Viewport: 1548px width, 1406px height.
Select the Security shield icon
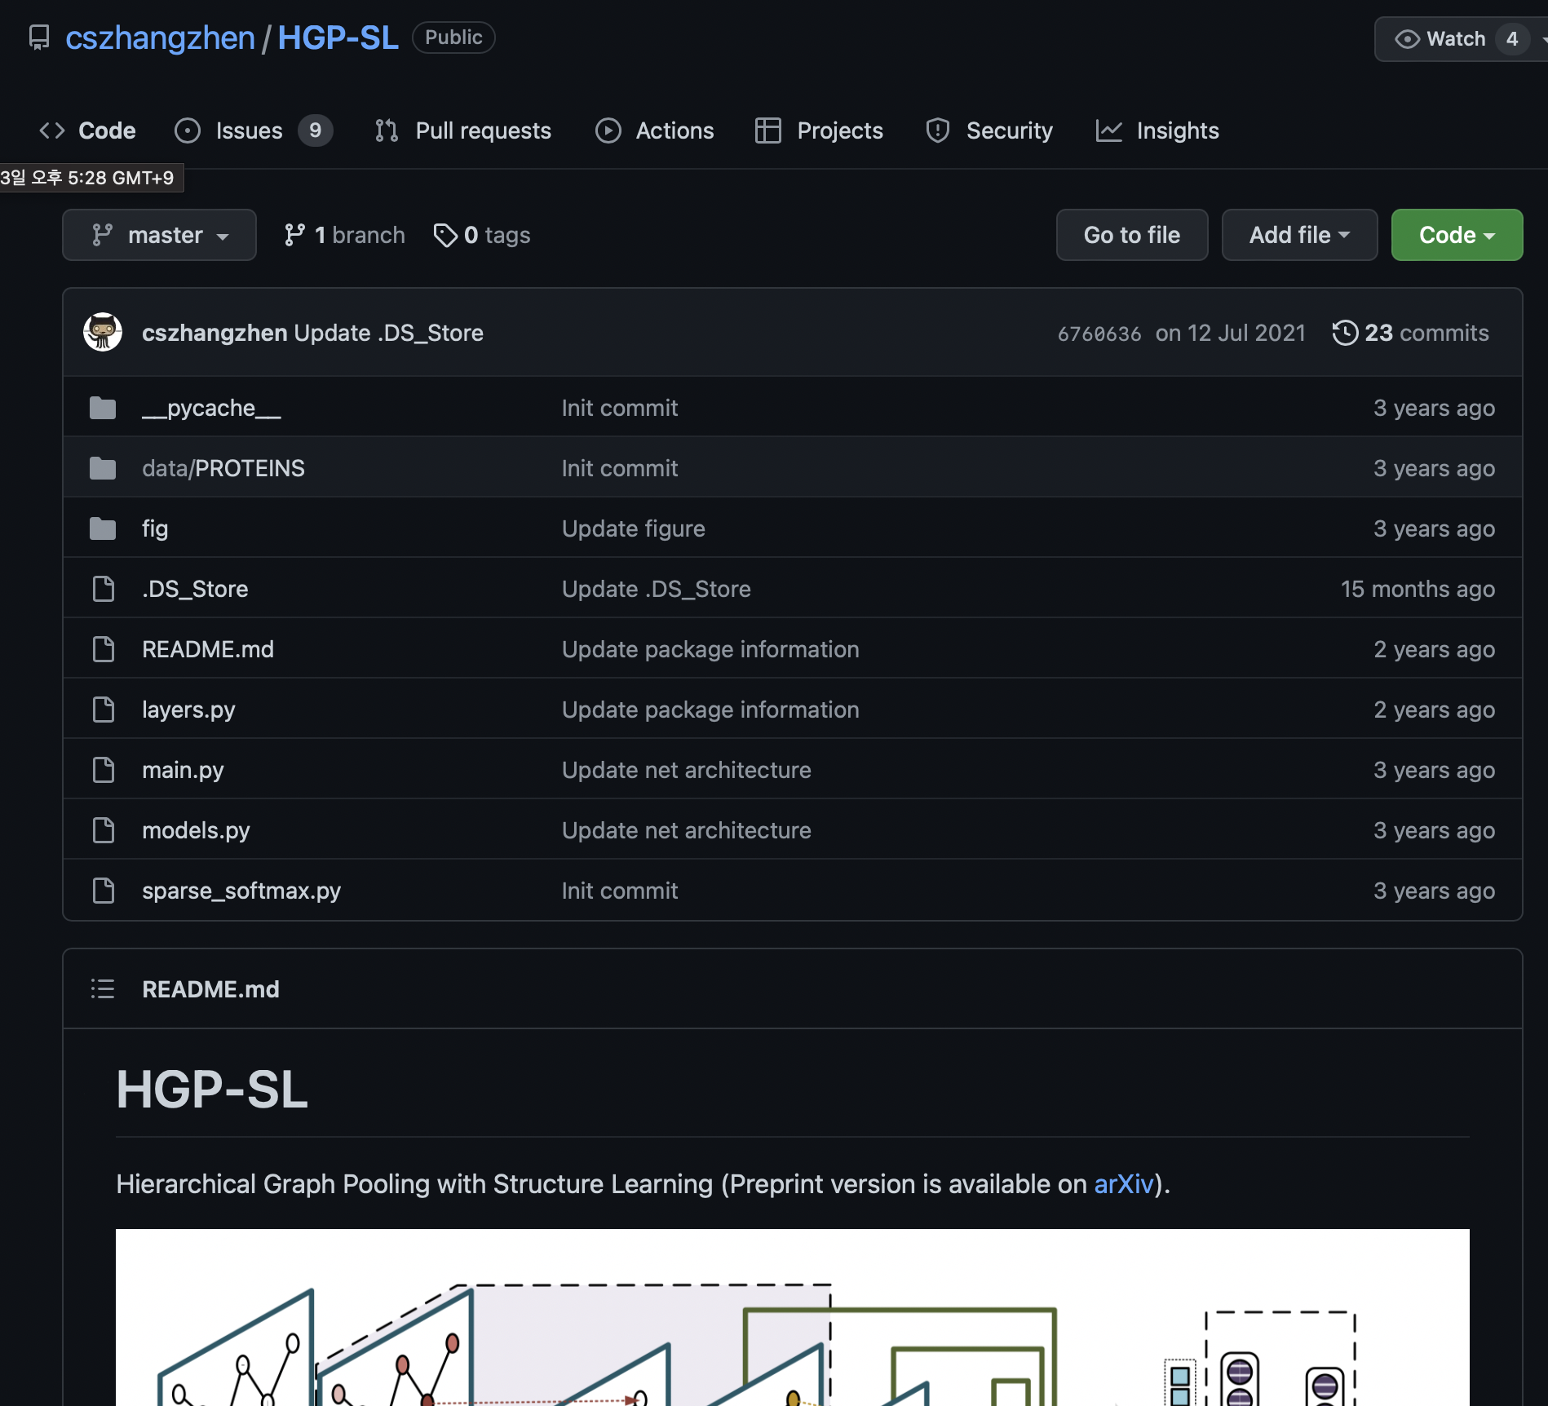[937, 130]
